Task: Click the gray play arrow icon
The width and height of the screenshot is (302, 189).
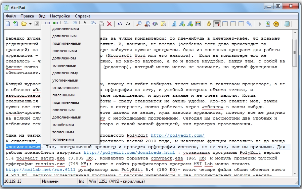Action: coord(260,24)
